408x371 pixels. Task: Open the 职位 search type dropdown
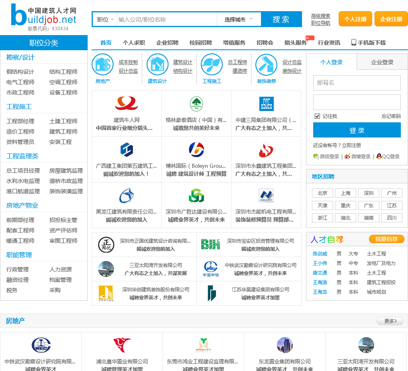click(105, 20)
